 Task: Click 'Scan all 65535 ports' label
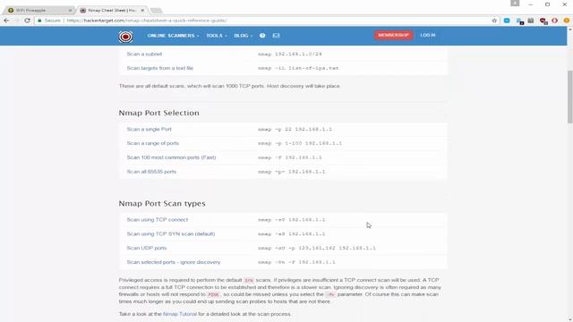click(x=151, y=172)
